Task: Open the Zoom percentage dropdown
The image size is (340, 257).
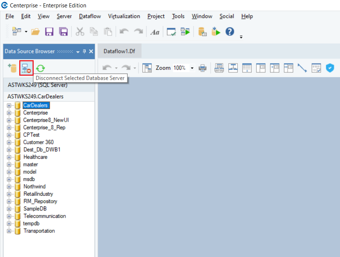Action: [192, 68]
